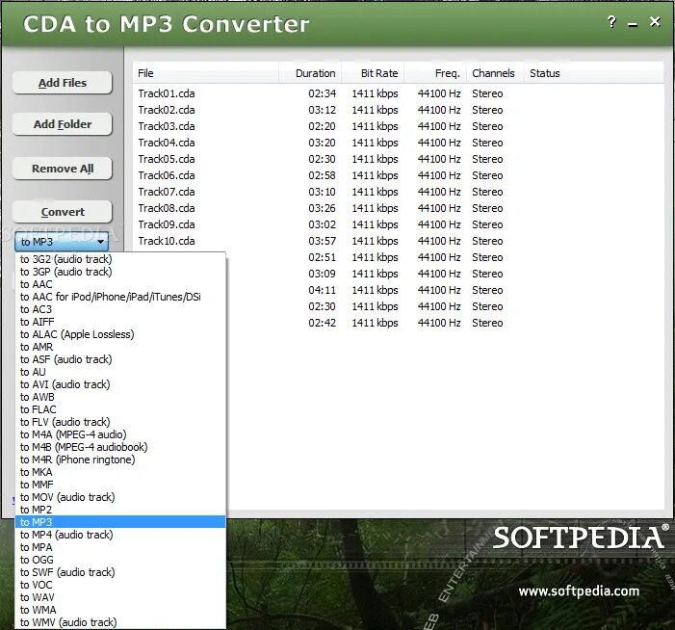Close the CDA to MP3 Converter window

tap(655, 21)
